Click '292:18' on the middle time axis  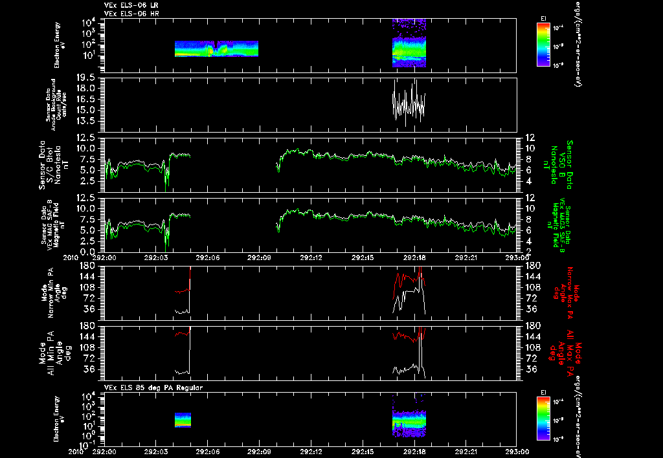pos(414,257)
